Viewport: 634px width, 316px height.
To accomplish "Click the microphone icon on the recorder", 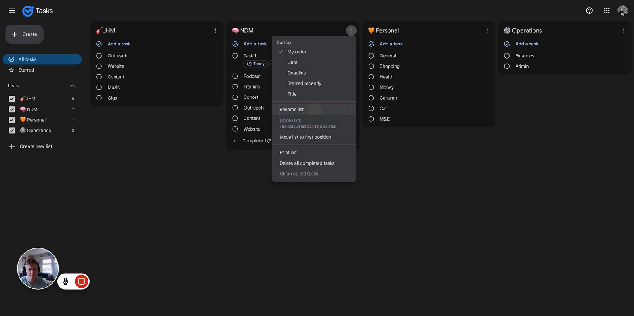I will 65,281.
